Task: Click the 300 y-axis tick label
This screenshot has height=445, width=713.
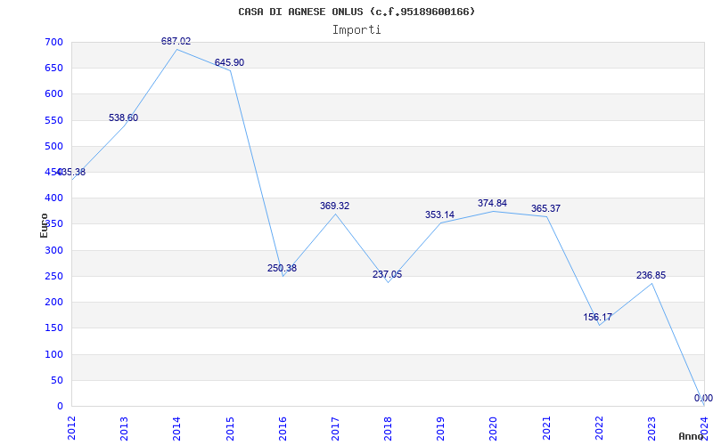Action: coord(53,250)
